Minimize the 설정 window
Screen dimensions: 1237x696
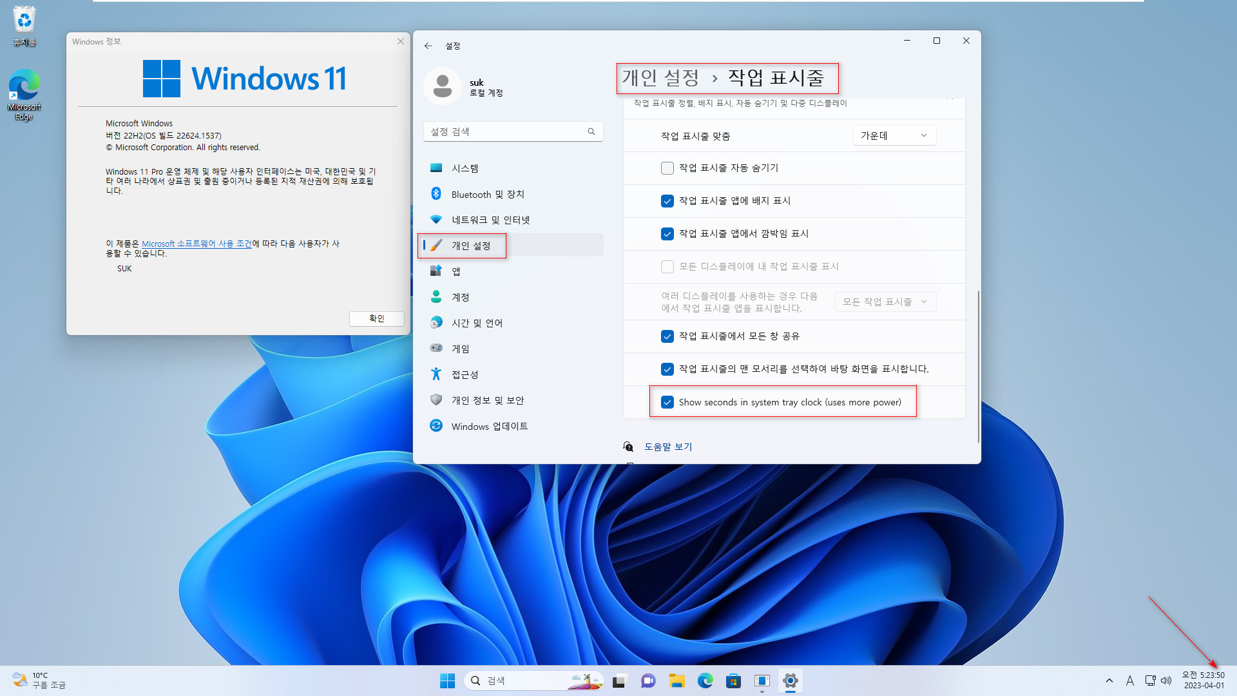click(907, 41)
